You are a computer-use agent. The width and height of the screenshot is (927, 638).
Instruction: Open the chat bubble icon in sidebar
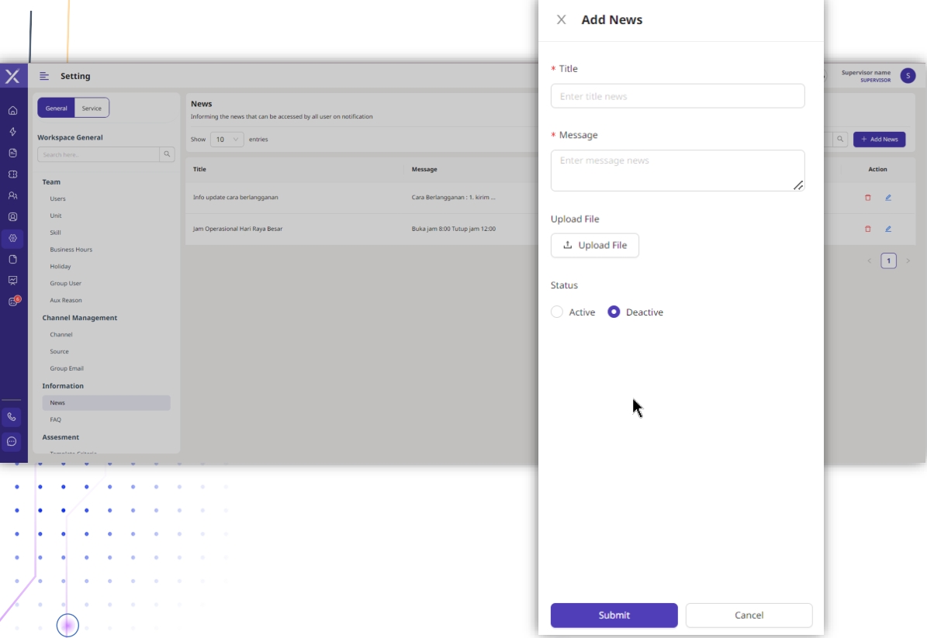[x=12, y=442]
